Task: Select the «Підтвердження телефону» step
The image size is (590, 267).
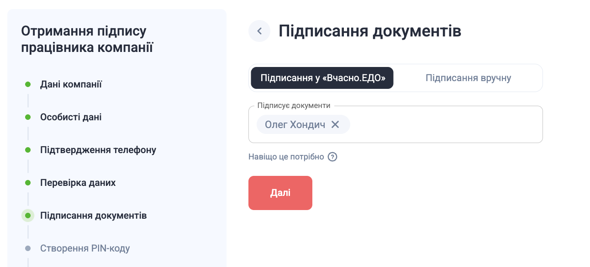Action: point(98,150)
